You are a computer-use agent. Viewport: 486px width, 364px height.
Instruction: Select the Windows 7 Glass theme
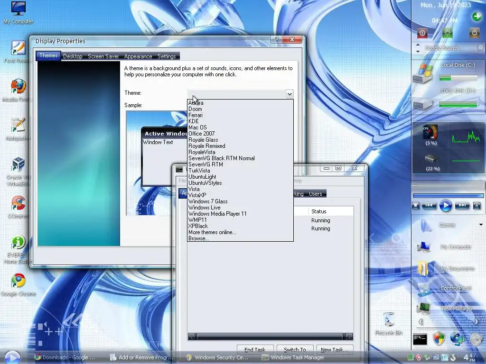pyautogui.click(x=240, y=201)
